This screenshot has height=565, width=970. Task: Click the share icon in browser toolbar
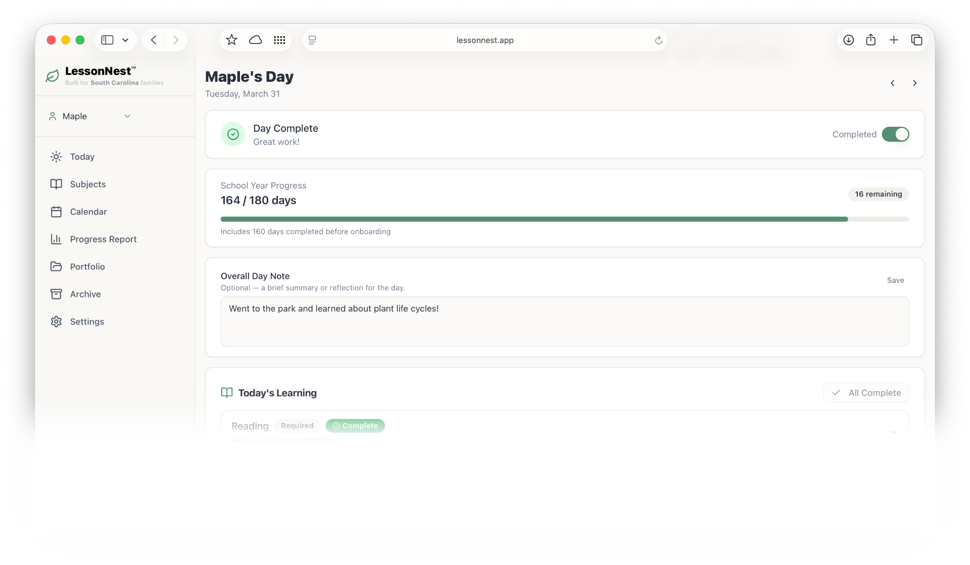click(870, 39)
